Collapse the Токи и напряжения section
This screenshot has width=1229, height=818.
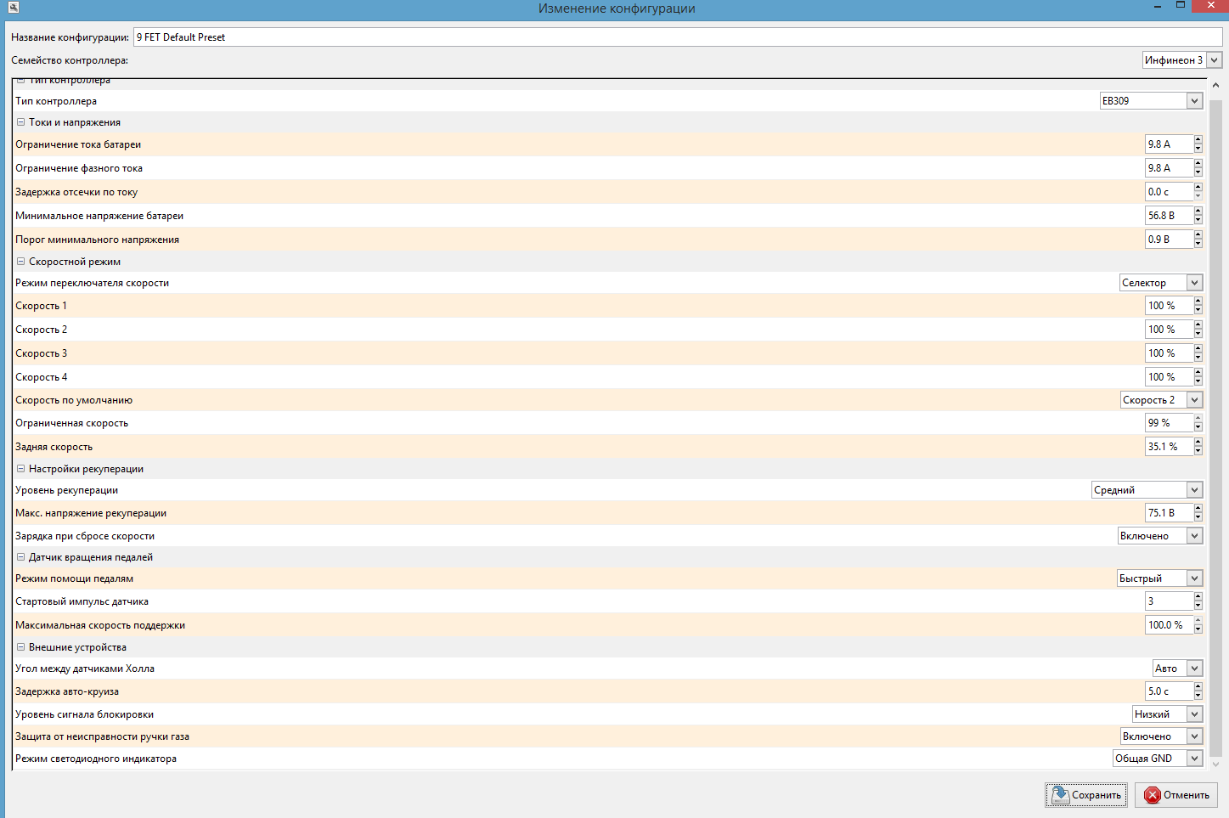(21, 122)
